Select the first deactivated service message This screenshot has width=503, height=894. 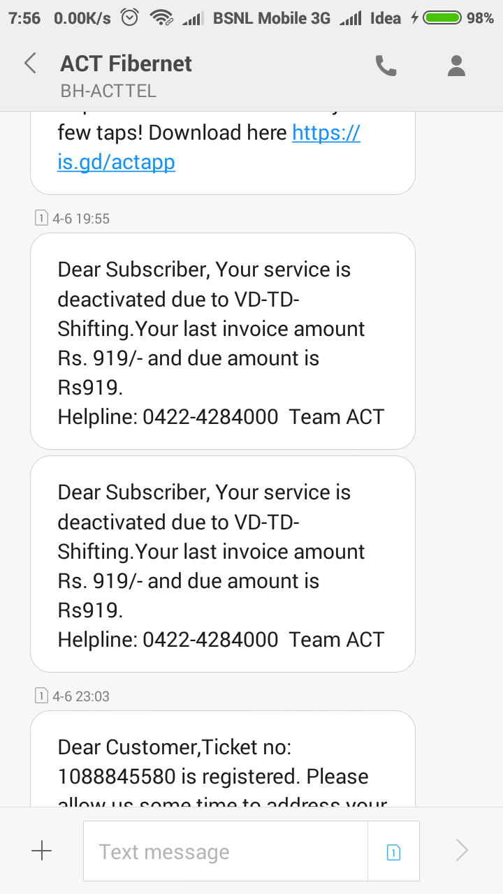222,341
